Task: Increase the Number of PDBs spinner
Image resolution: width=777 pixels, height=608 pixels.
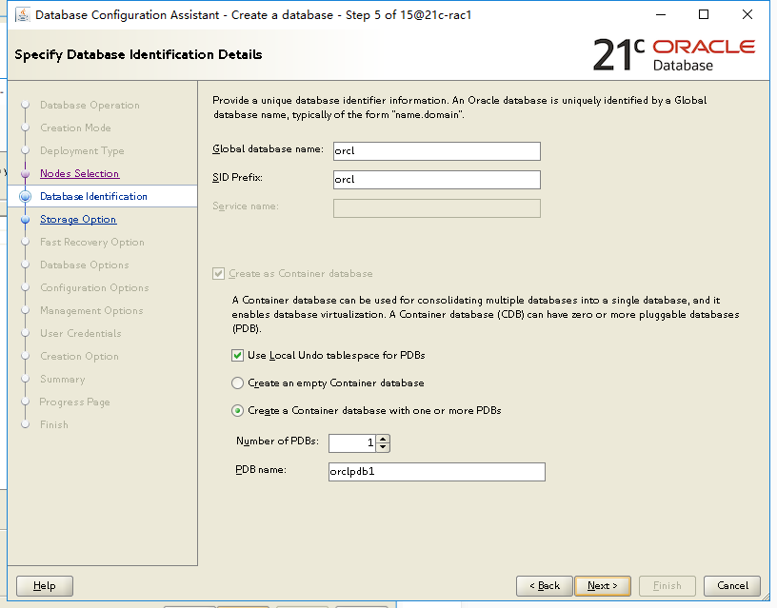Action: pyautogui.click(x=383, y=439)
